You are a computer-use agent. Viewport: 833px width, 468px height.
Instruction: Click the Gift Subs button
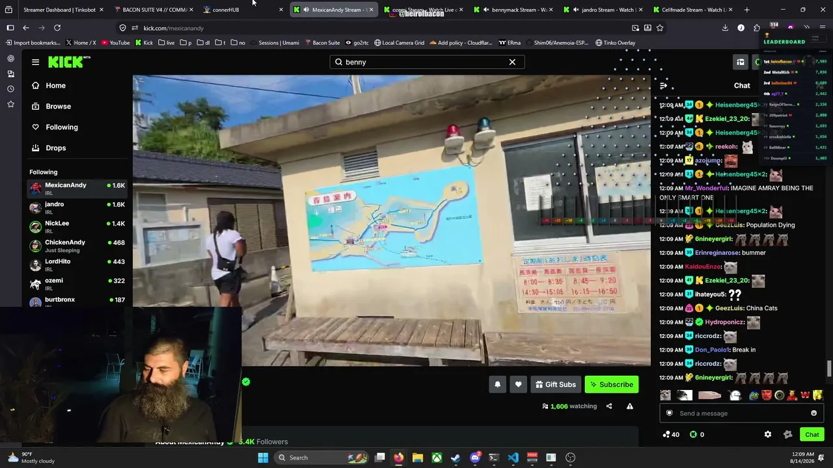pyautogui.click(x=555, y=384)
